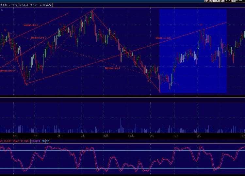Click the 20 parameter box in indicator header
The height and width of the screenshot is (176, 245).
(48, 141)
